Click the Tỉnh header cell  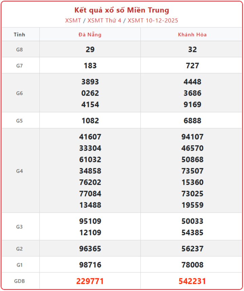coord(19,35)
